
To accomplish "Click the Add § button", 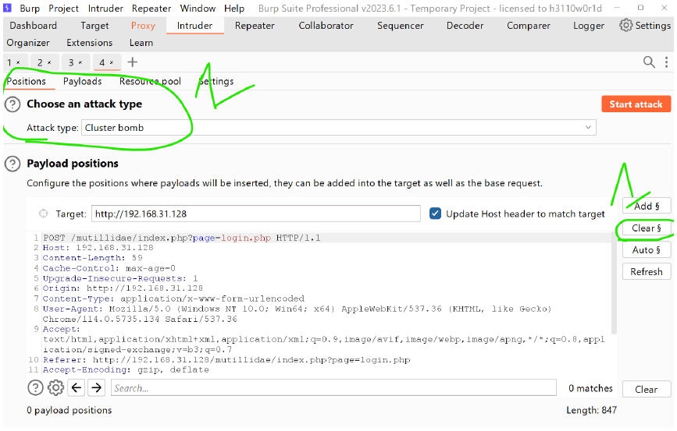I will coord(647,206).
